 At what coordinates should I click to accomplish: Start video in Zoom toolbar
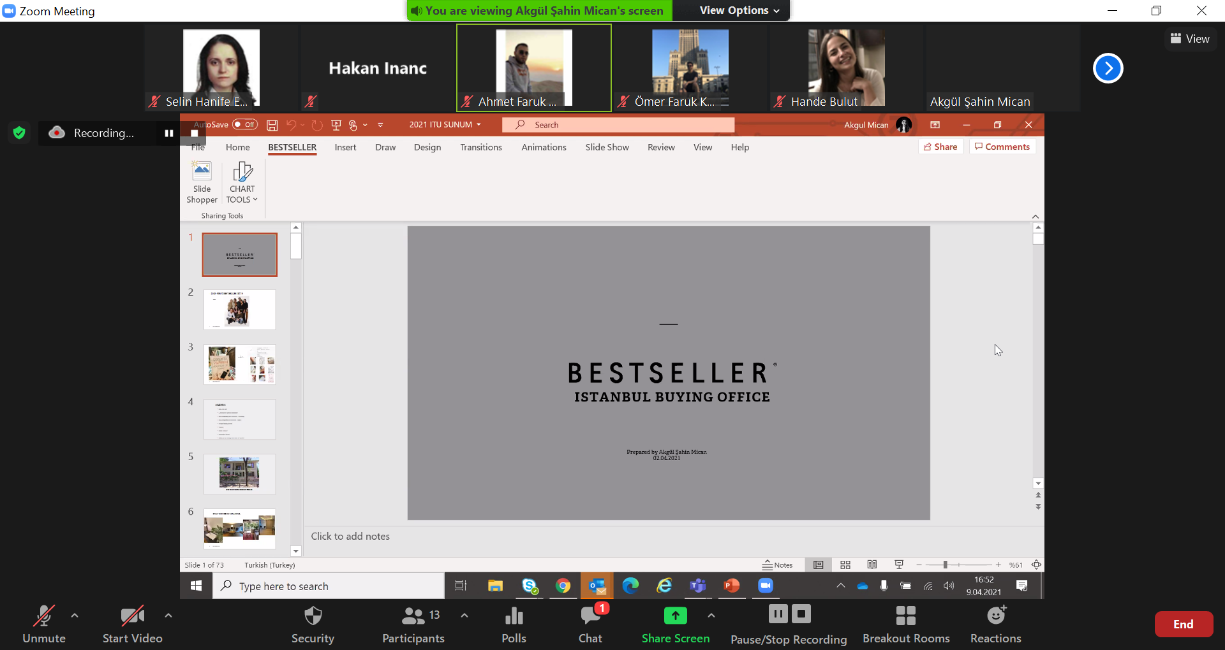point(132,625)
